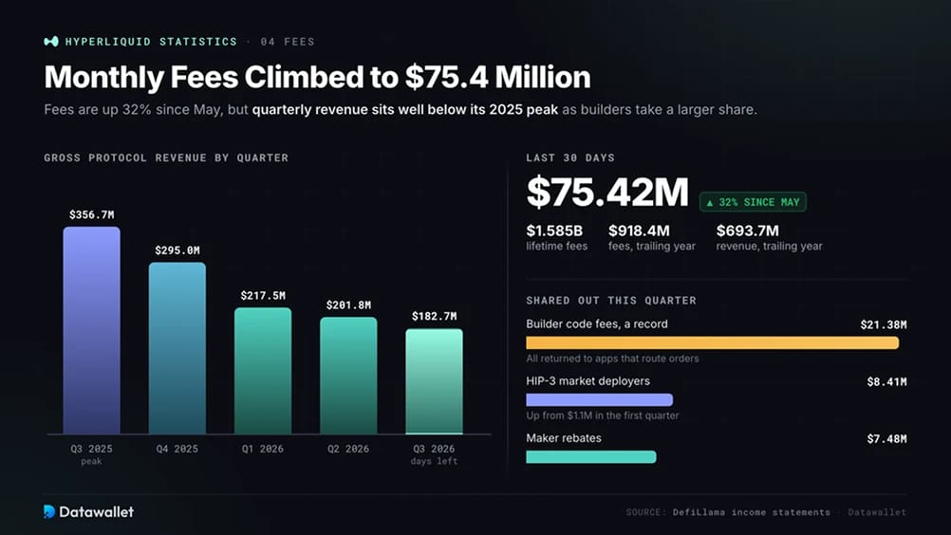Click the purple HIP-3 market deployers bar
Screen dimensions: 951x535
coord(599,400)
